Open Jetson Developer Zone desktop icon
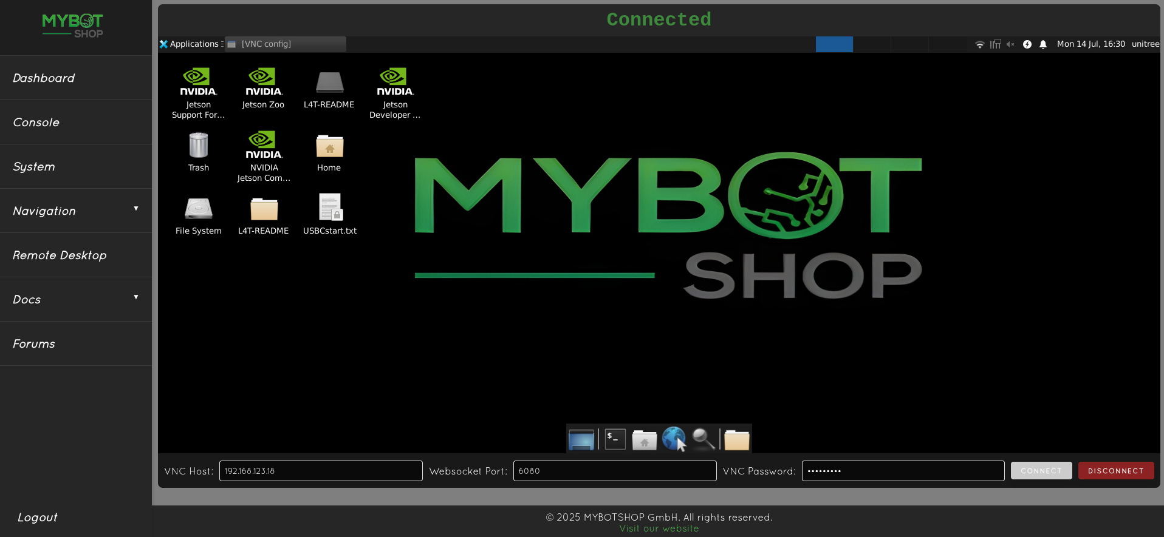The height and width of the screenshot is (537, 1164). tap(395, 93)
